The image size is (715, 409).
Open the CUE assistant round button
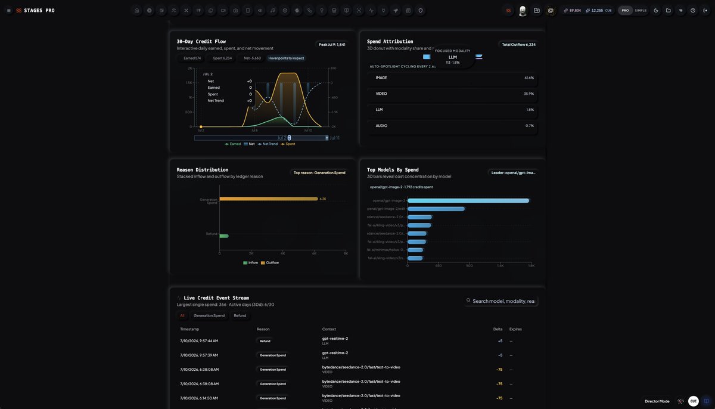pos(694,401)
